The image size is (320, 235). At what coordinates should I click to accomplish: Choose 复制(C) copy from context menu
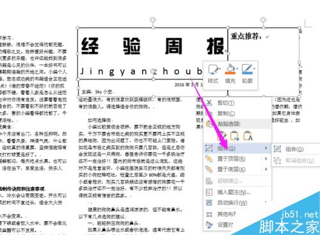coord(237,113)
